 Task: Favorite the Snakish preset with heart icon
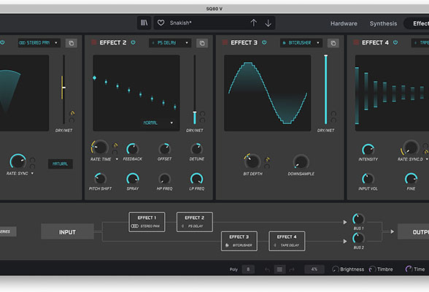coord(161,23)
